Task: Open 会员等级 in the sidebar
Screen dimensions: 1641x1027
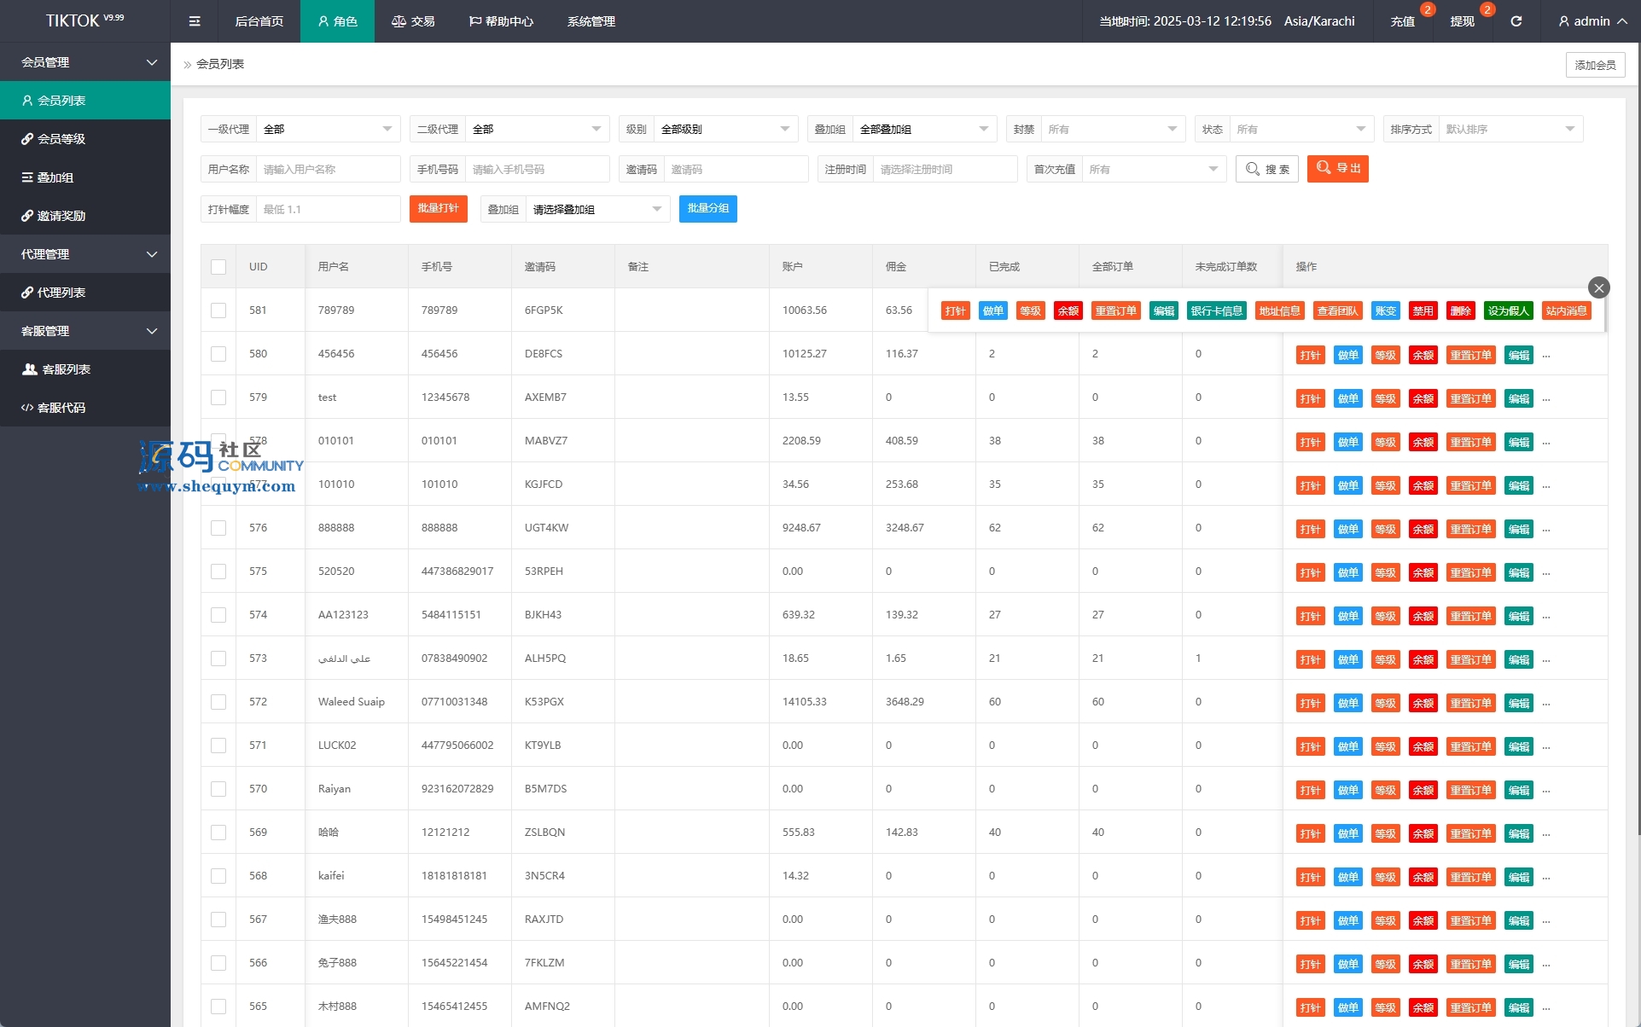Action: pyautogui.click(x=85, y=139)
